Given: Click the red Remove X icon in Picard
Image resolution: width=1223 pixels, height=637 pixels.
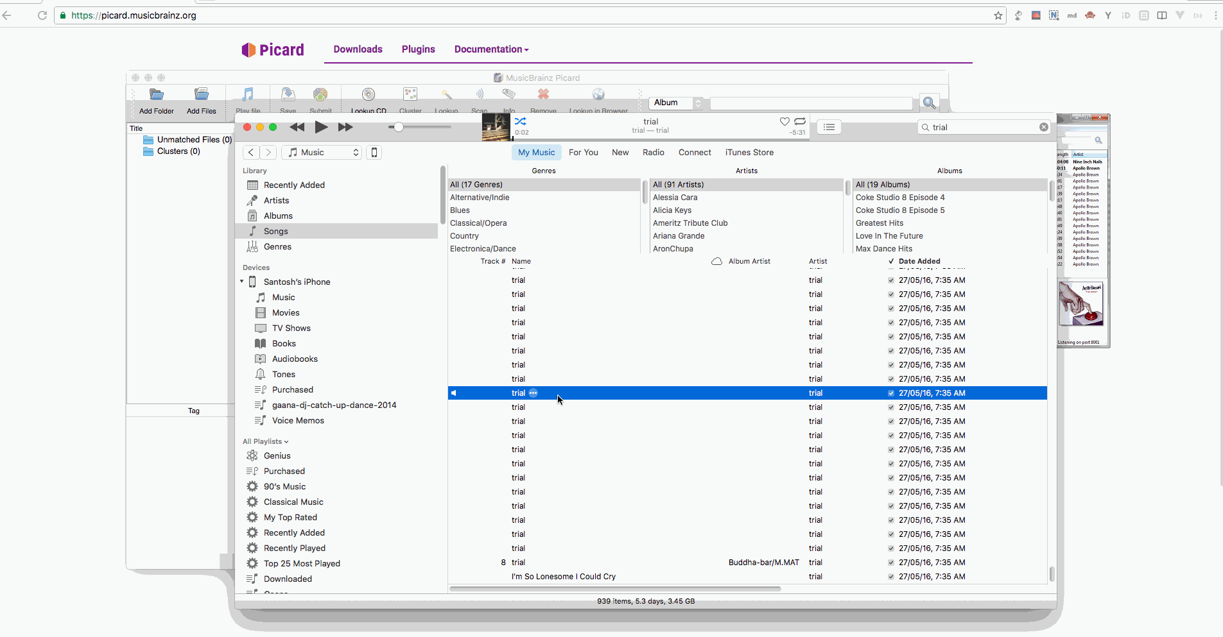Looking at the screenshot, I should pyautogui.click(x=543, y=95).
